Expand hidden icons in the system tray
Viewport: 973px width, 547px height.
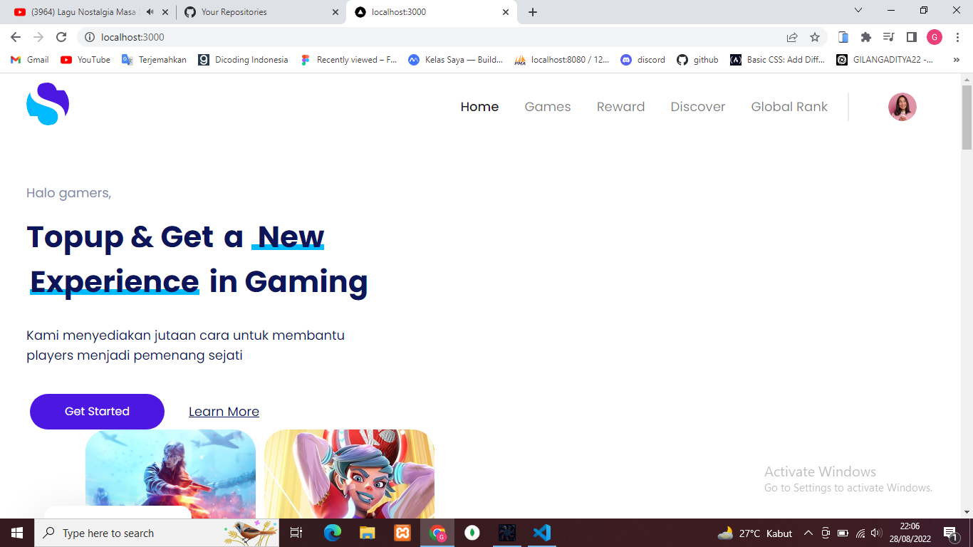tap(808, 533)
